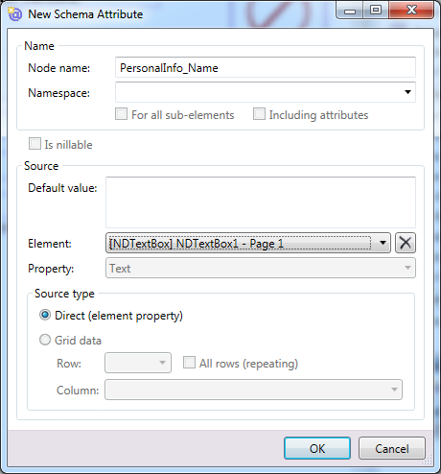441x474 pixels.
Task: Toggle the Is nillable checkbox
Action: click(35, 144)
